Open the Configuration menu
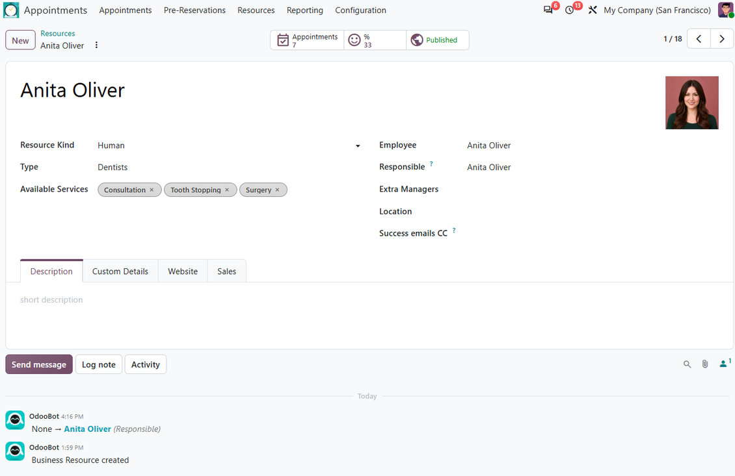735x476 pixels. click(x=360, y=10)
